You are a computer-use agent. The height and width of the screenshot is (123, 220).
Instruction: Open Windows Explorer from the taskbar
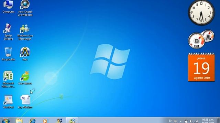pos(19,121)
